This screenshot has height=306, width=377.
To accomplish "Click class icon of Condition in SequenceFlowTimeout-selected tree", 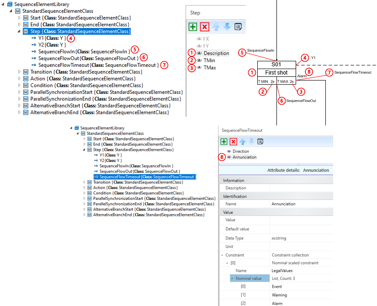I will coord(90,193).
